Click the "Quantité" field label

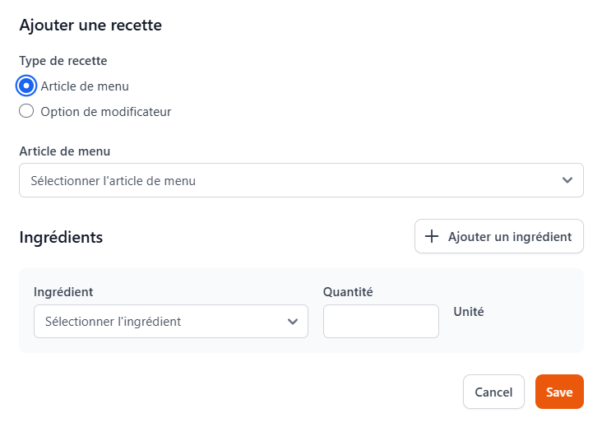pyautogui.click(x=348, y=292)
